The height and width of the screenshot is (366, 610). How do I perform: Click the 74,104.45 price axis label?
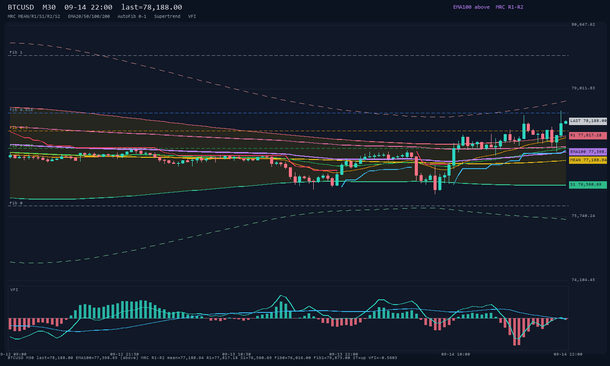pos(583,280)
